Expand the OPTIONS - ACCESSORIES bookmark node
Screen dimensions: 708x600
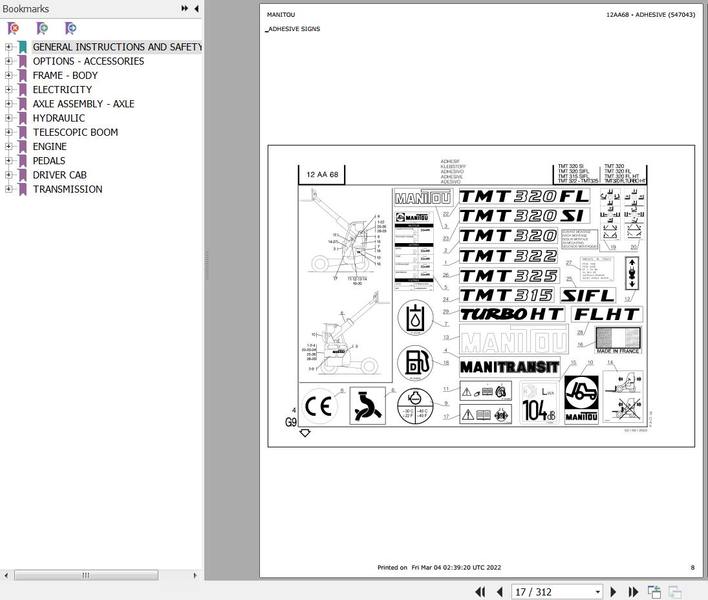tap(8, 61)
